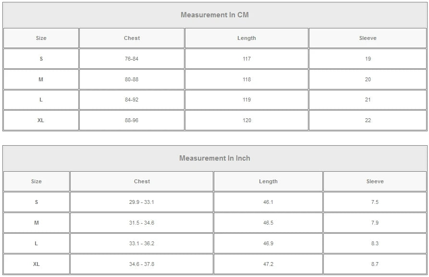
Task: Click the sleeve value 7.5
Action: point(375,202)
